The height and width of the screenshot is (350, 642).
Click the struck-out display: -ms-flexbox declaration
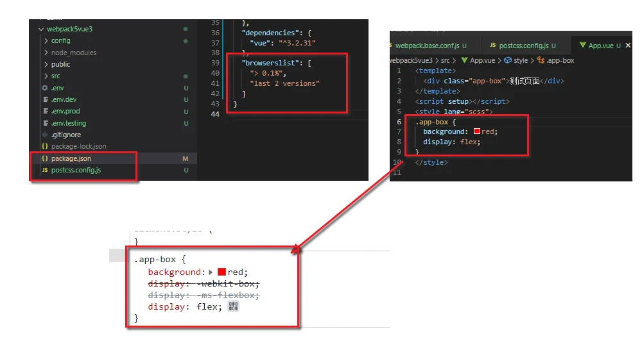(204, 296)
